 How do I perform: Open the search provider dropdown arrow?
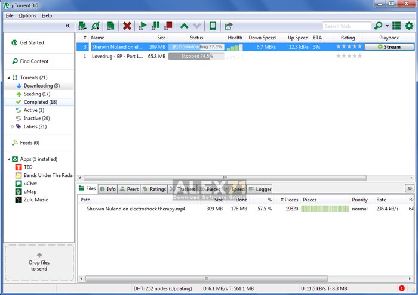[387, 26]
